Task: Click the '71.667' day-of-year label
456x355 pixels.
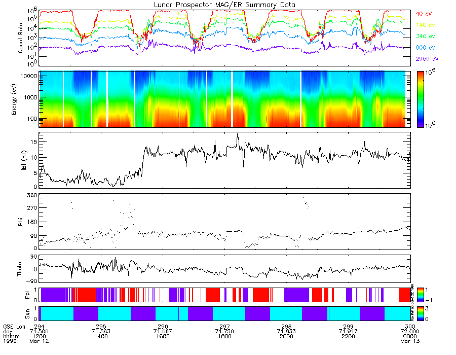Action: pyautogui.click(x=163, y=332)
